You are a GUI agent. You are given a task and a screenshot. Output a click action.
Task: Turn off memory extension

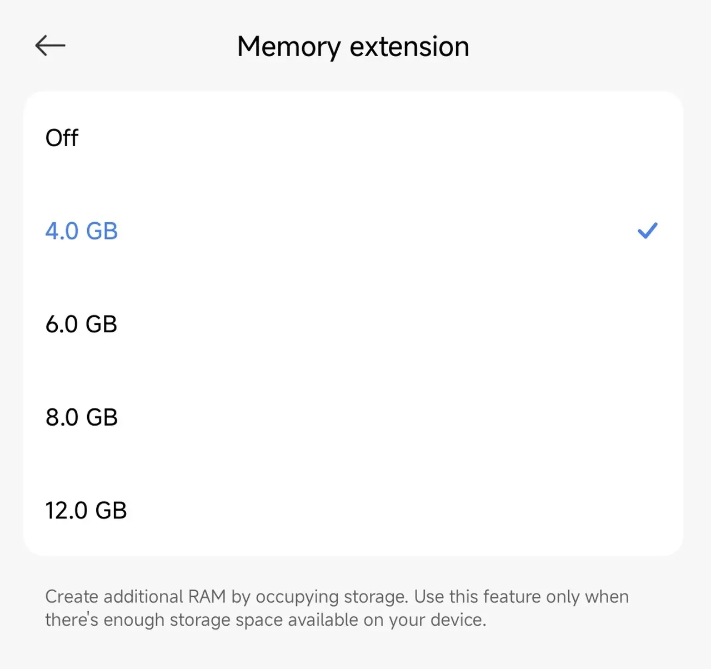353,138
